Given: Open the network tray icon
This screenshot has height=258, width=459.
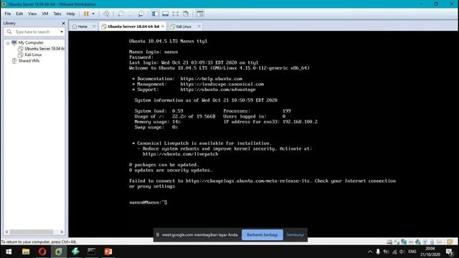Looking at the screenshot, I should coord(394,252).
